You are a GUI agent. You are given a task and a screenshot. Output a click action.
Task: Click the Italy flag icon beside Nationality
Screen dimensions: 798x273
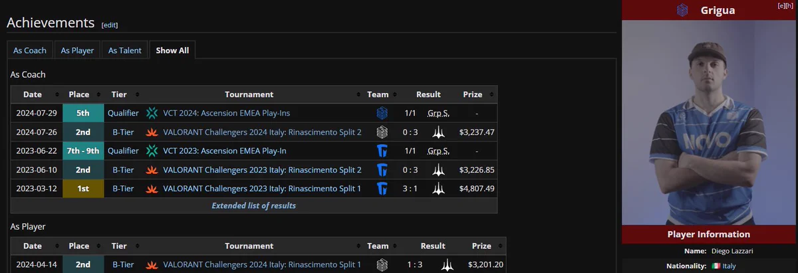[x=716, y=266]
